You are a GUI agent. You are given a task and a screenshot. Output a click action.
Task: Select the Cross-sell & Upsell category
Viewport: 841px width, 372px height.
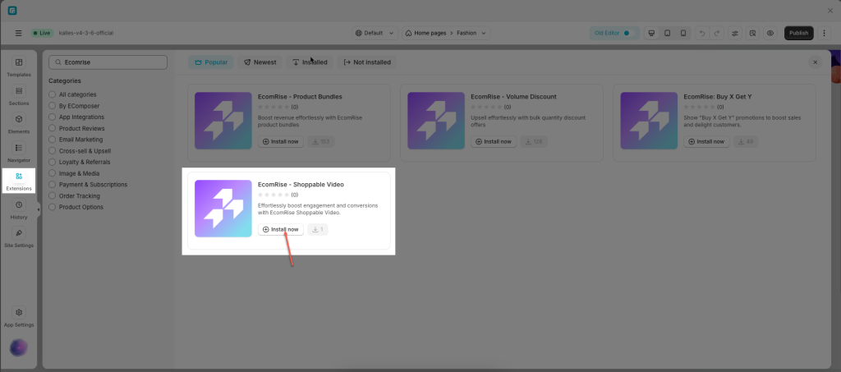click(x=80, y=151)
